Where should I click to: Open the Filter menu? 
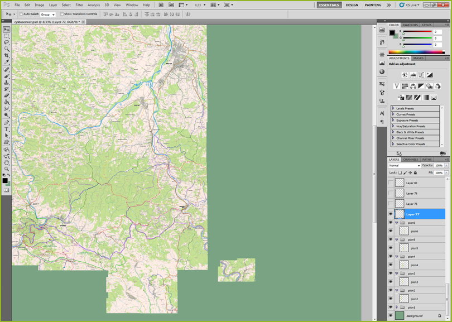click(x=79, y=5)
